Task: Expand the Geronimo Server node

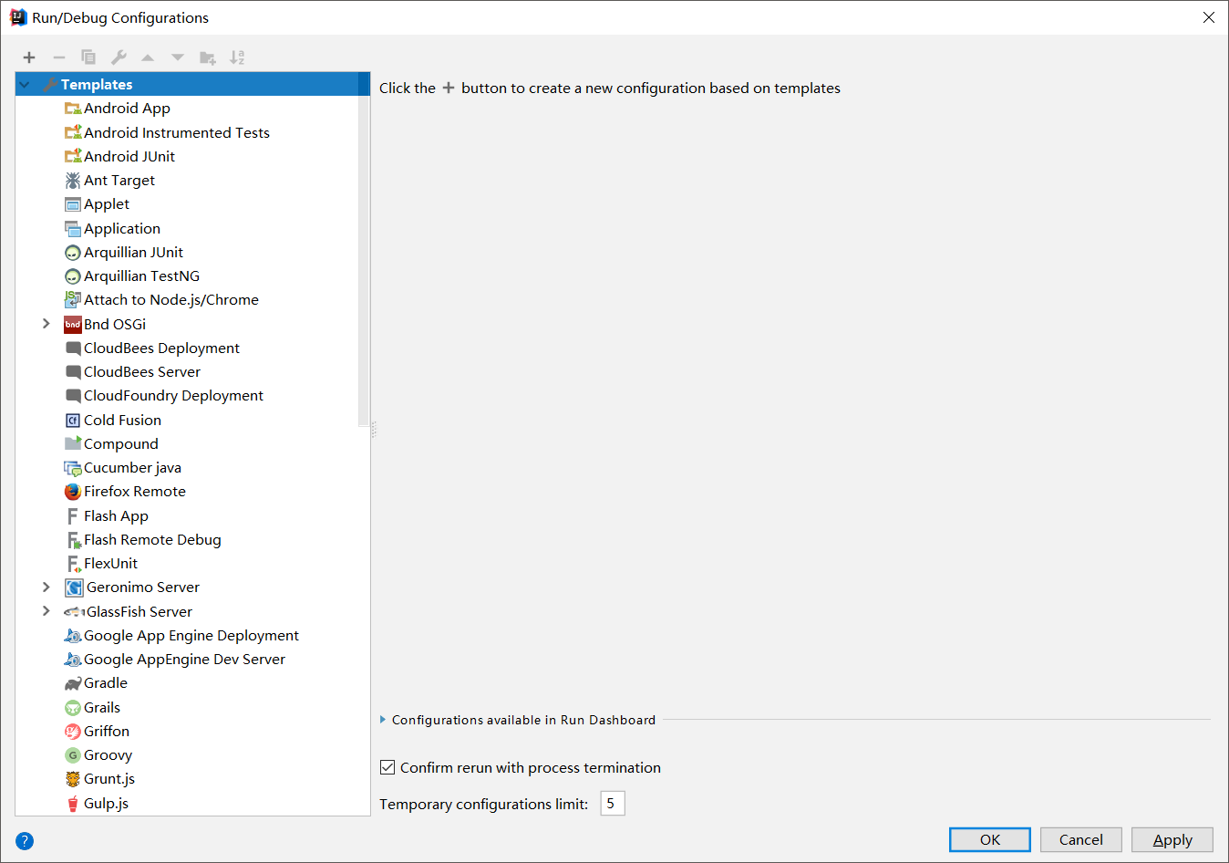Action: pos(46,587)
